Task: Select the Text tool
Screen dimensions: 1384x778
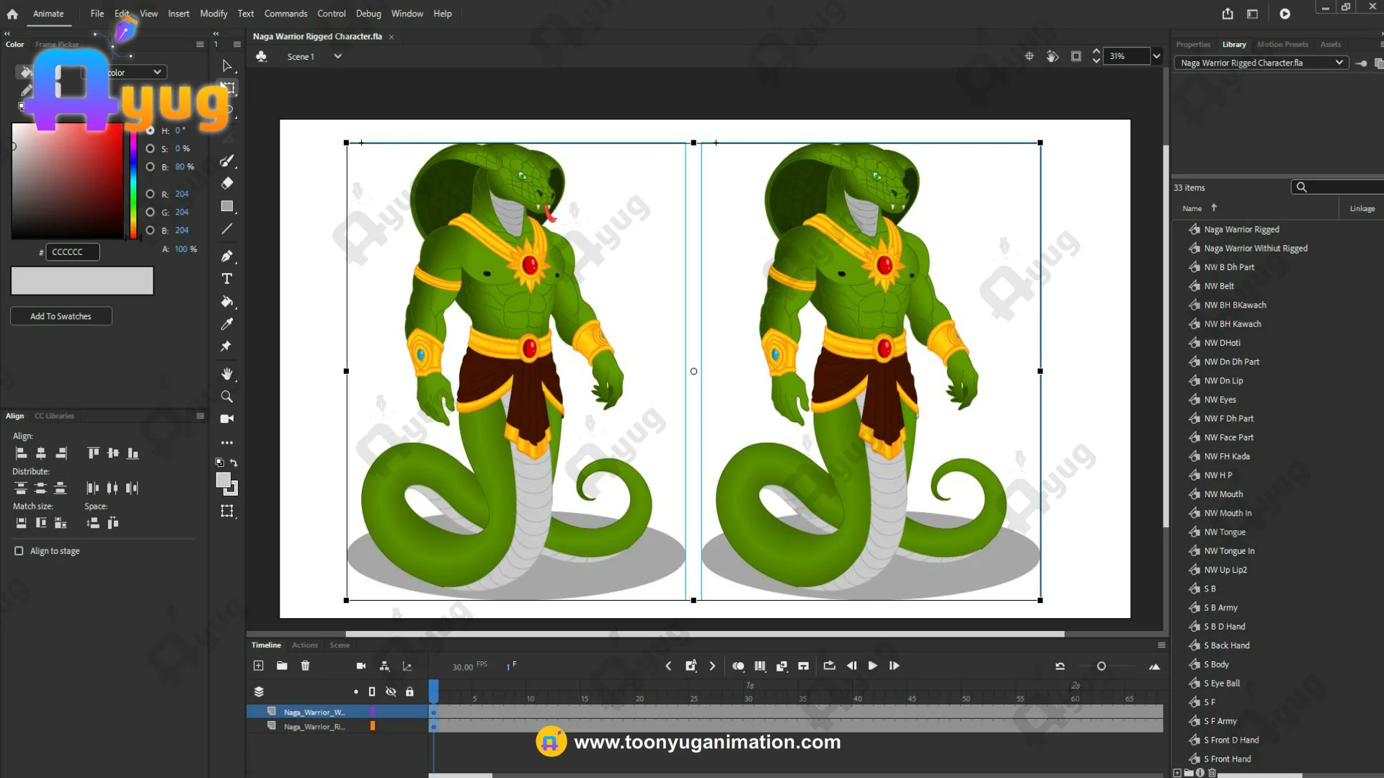Action: click(x=227, y=279)
